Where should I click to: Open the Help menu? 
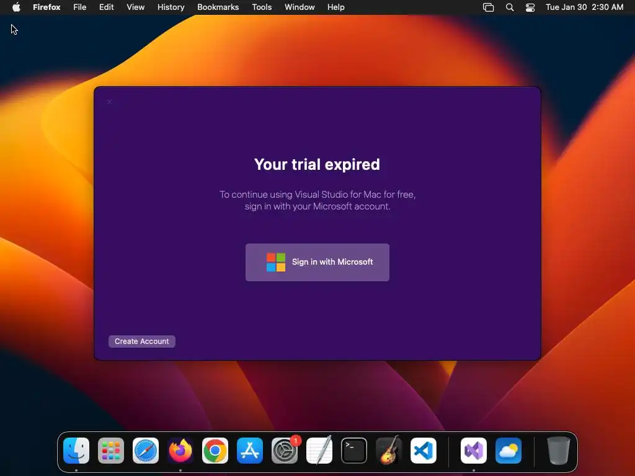point(335,7)
